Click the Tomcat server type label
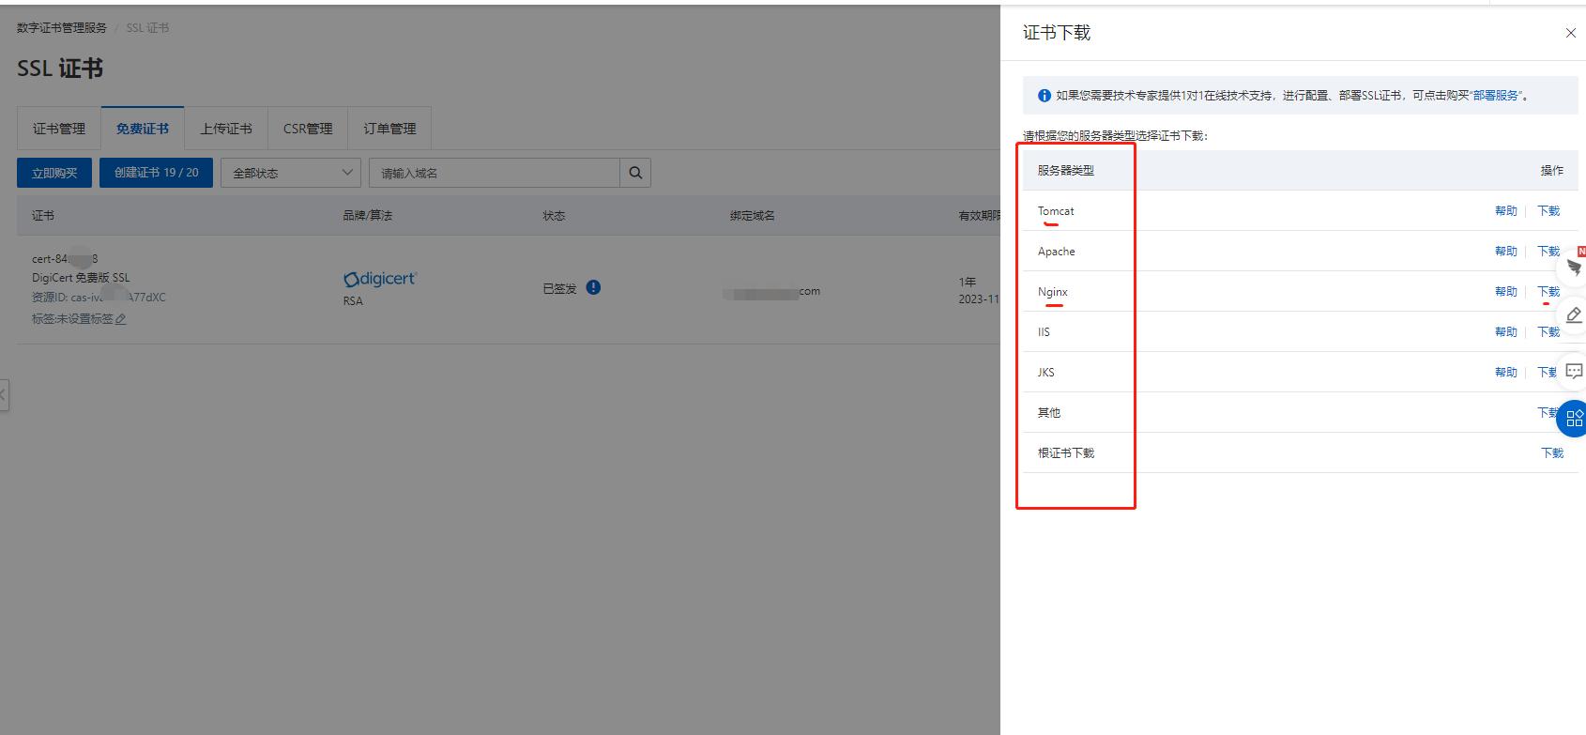 1056,211
